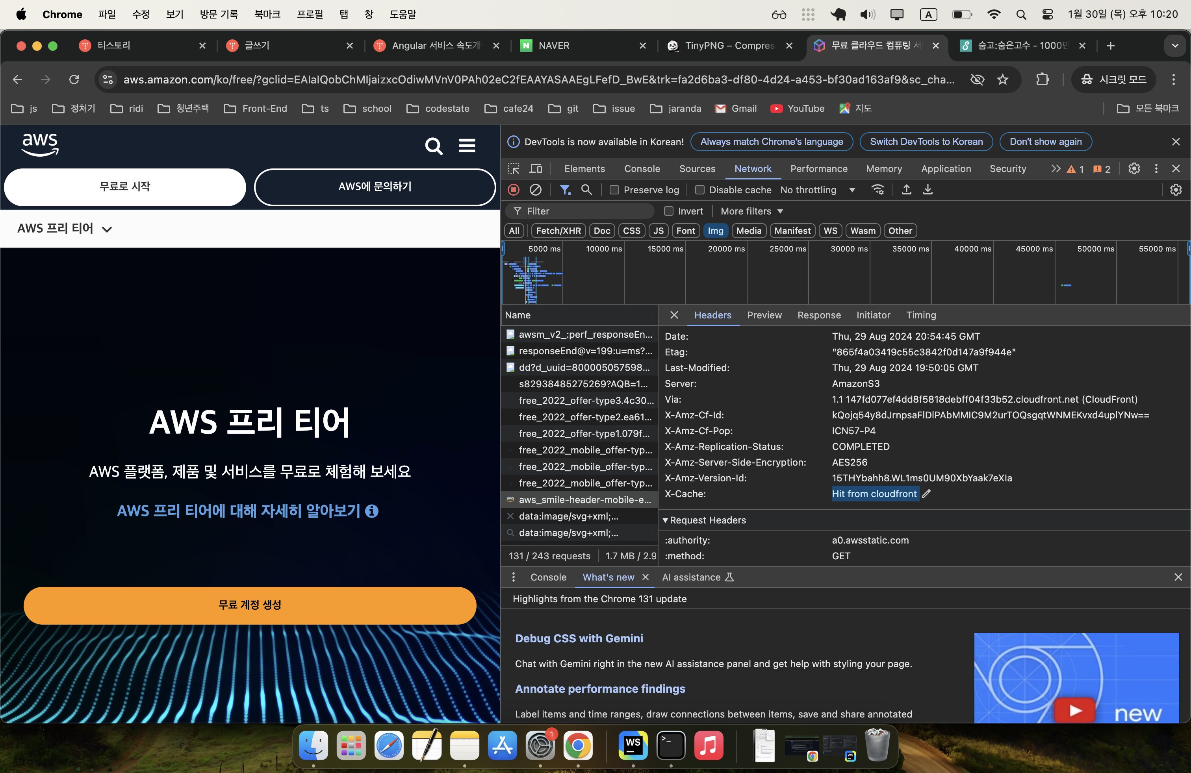The height and width of the screenshot is (773, 1191).
Task: Tick the Invert filter checkbox
Action: click(x=669, y=211)
